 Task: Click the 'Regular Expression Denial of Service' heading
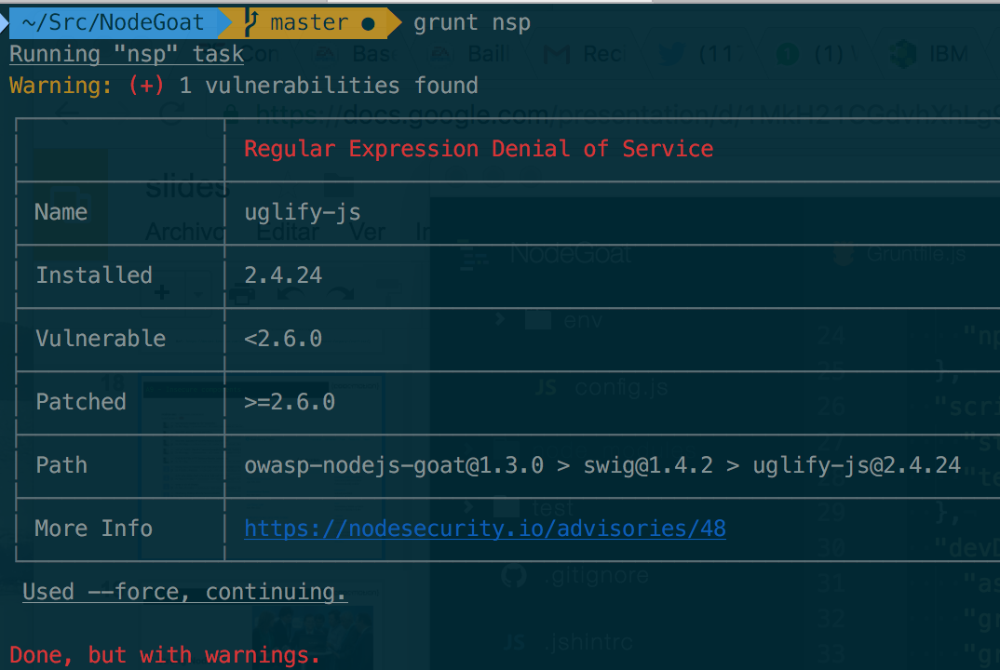(x=479, y=149)
